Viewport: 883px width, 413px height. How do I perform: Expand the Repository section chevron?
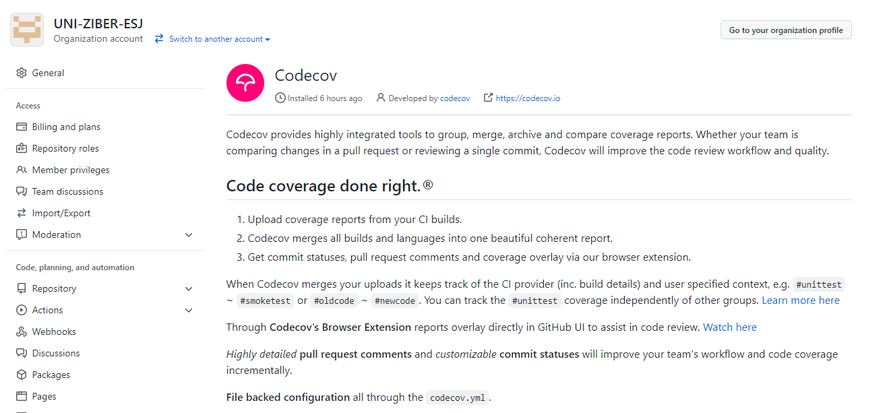click(x=189, y=288)
